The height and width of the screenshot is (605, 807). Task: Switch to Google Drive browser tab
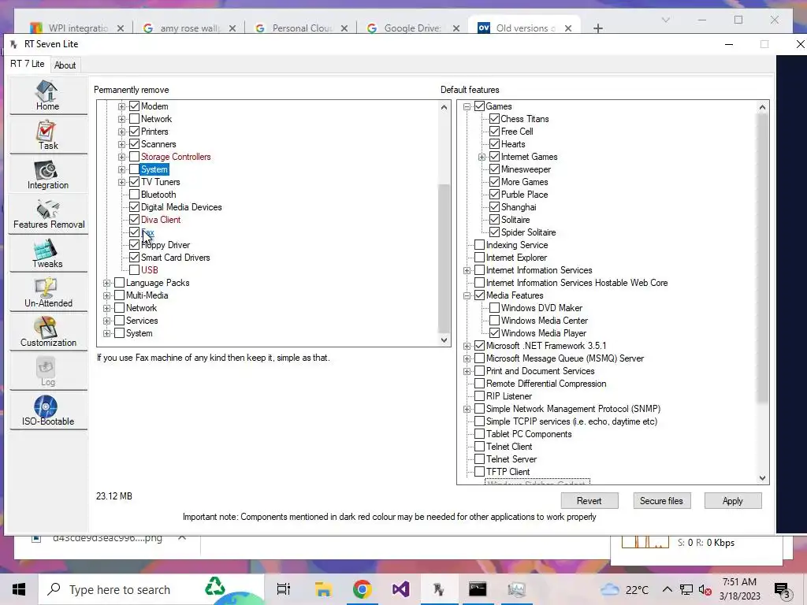(x=413, y=28)
